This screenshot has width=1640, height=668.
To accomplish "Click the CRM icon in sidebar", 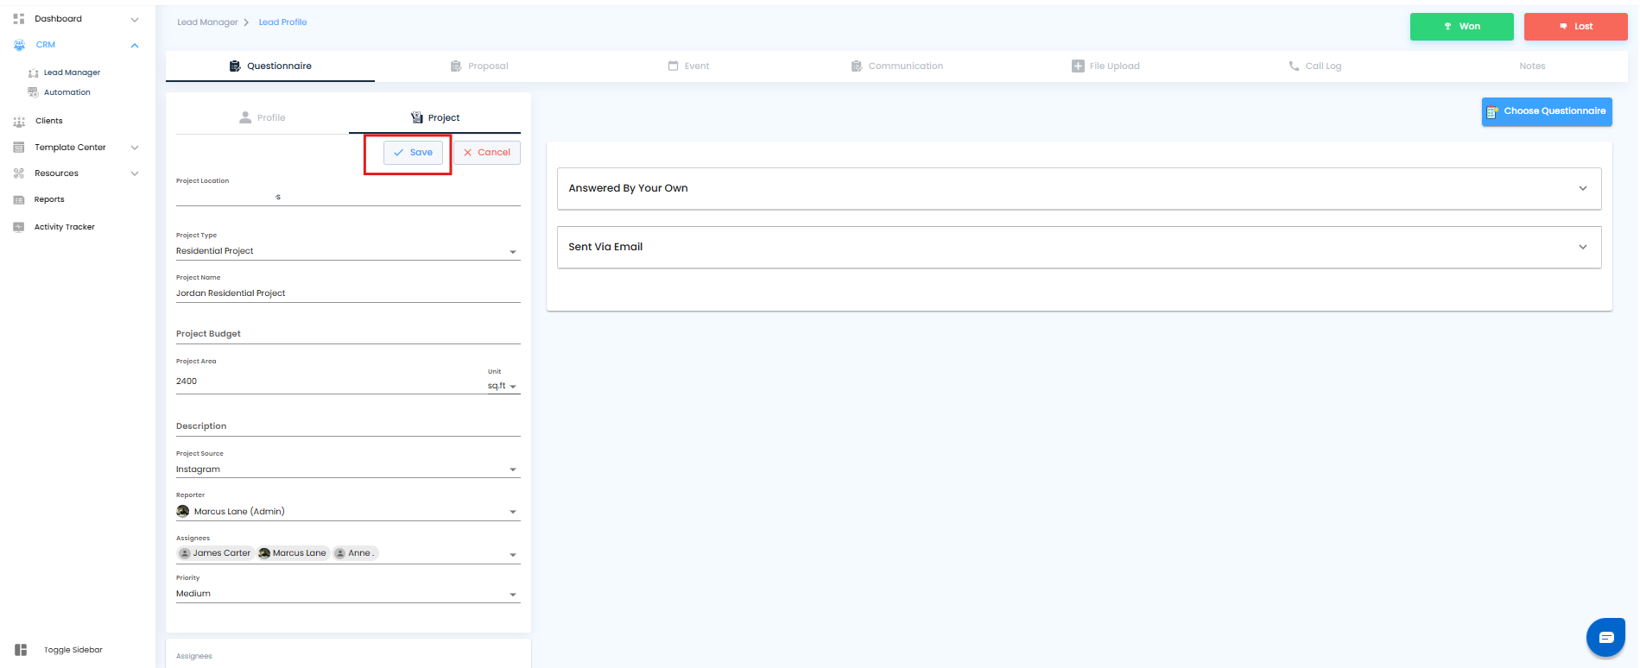I will point(19,45).
